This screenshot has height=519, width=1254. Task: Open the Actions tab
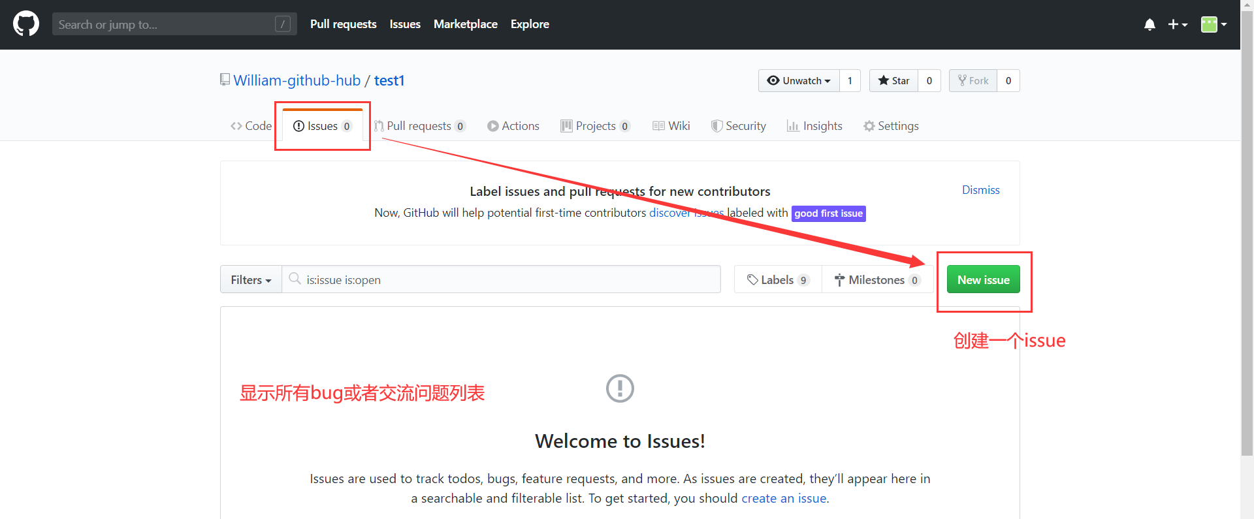(x=513, y=126)
